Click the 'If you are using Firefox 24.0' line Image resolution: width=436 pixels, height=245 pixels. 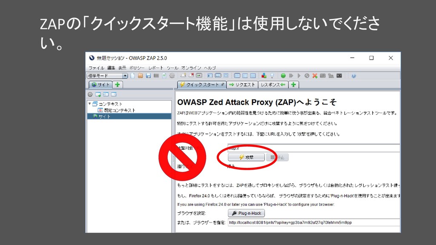click(x=255, y=205)
